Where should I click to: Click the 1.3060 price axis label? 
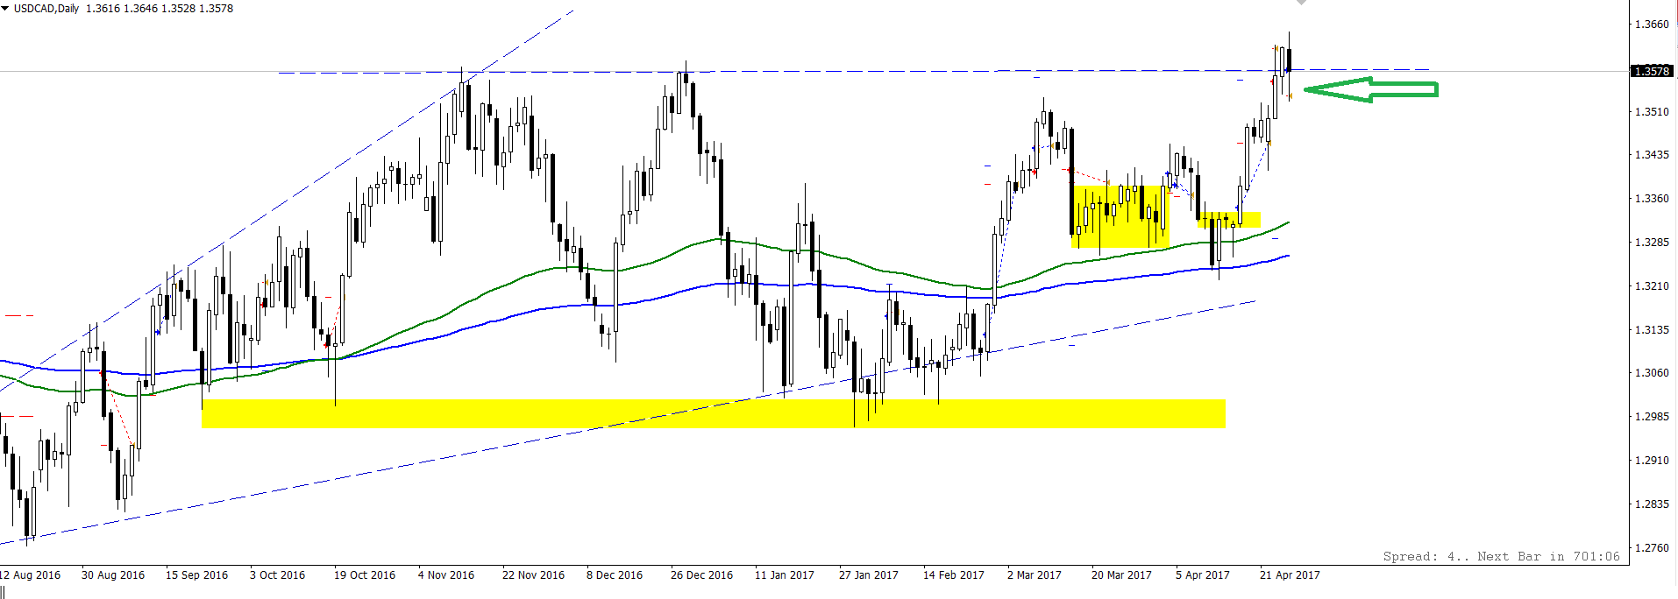pyautogui.click(x=1652, y=373)
